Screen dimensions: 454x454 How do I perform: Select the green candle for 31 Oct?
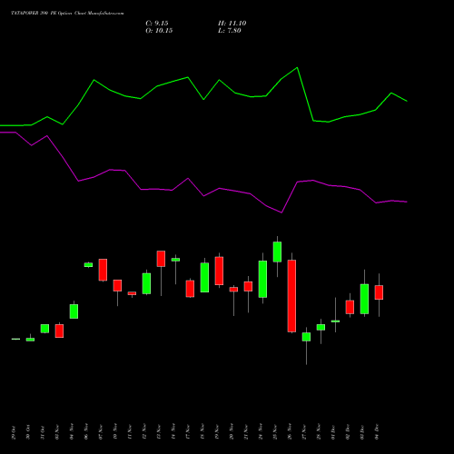tap(44, 329)
